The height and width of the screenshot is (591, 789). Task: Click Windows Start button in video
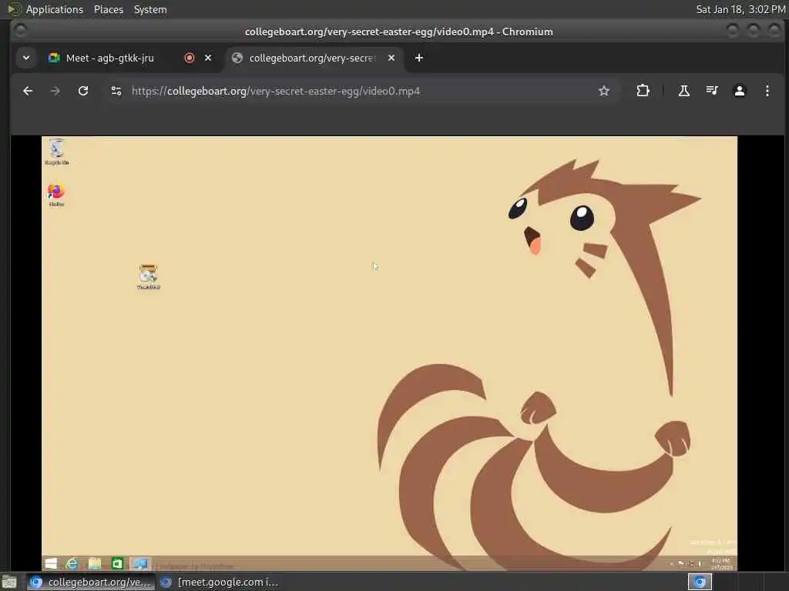tap(51, 563)
